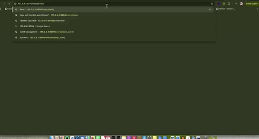The height and width of the screenshot is (139, 259).
Task: Open Google Chrome in the Dock
Action: 62,137
